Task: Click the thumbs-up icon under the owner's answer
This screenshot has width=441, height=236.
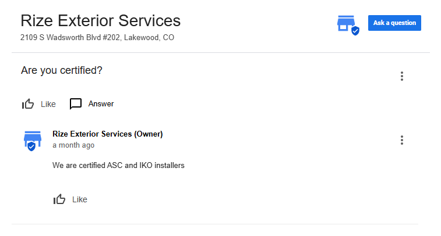Action: coord(59,199)
